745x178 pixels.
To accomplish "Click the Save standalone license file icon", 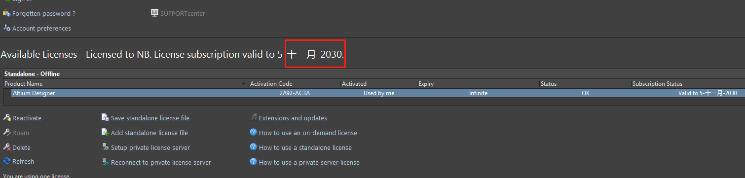I will (x=105, y=118).
